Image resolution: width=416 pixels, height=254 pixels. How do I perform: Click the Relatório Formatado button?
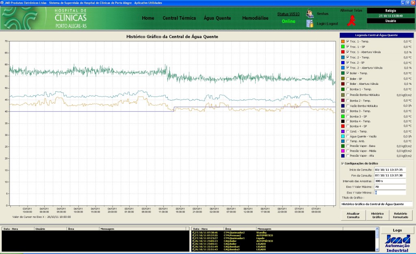pyautogui.click(x=400, y=215)
